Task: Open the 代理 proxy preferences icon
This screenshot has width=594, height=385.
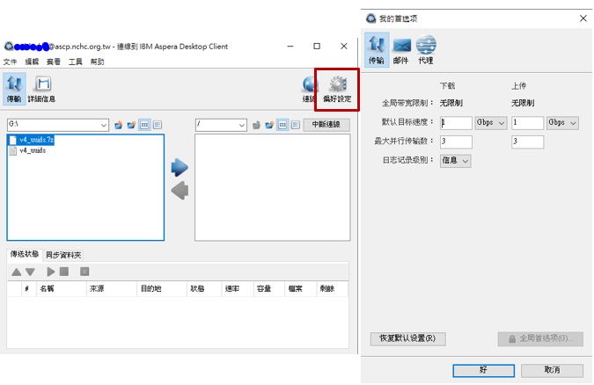Action: click(x=426, y=48)
